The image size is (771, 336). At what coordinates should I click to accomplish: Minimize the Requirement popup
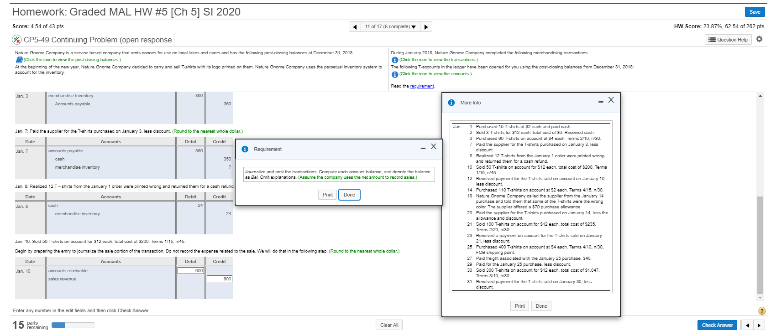[423, 148]
